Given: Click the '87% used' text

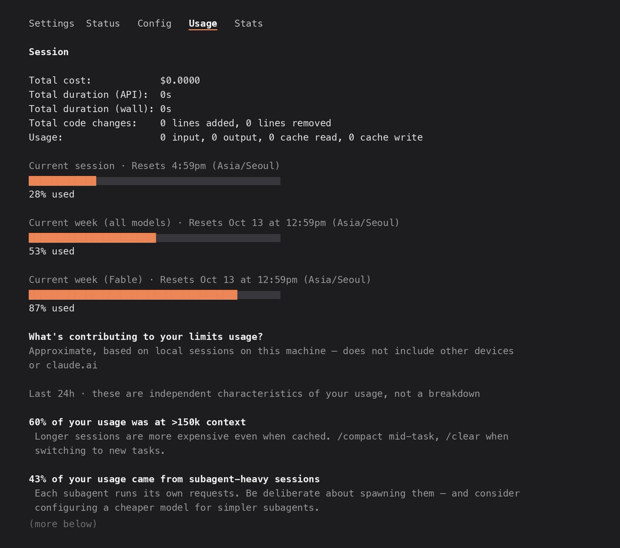Looking at the screenshot, I should pos(52,308).
